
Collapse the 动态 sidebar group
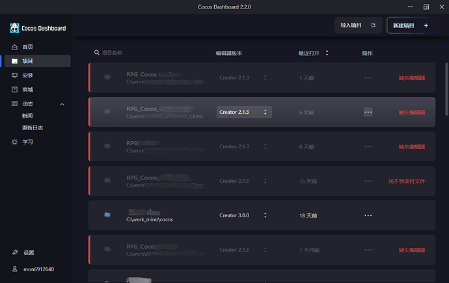pos(62,104)
